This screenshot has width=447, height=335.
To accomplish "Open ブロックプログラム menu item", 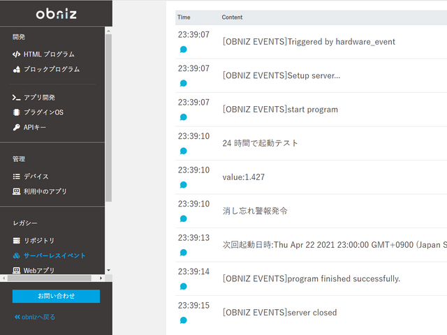I will 52,69.
